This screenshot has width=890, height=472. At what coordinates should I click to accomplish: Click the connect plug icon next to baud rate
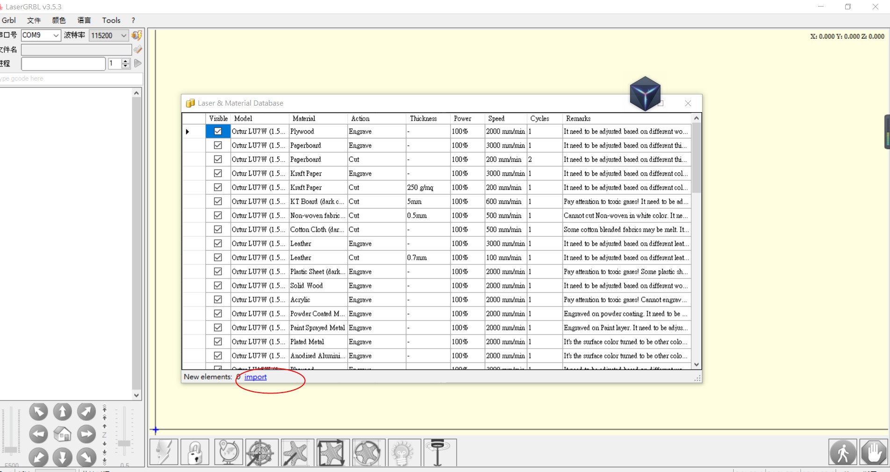[137, 36]
